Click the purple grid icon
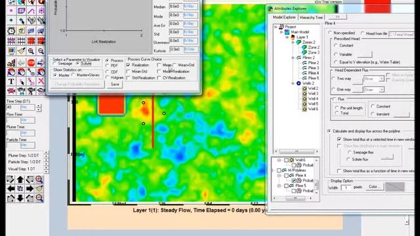The width and height of the screenshot is (420, 236). 11,41
